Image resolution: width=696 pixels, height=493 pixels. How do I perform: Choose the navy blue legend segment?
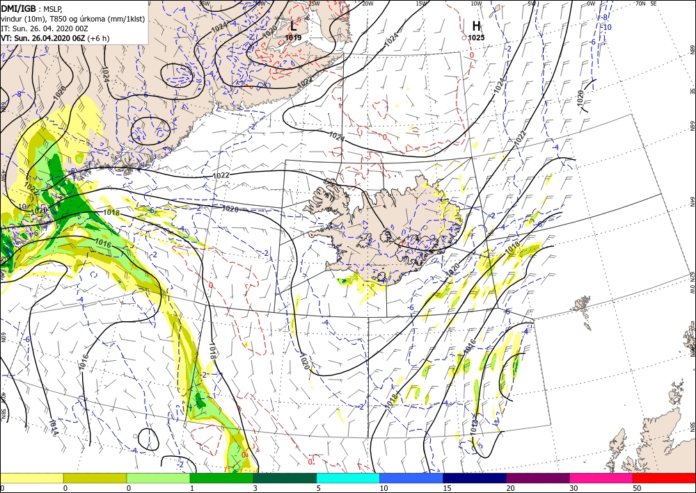(475, 478)
